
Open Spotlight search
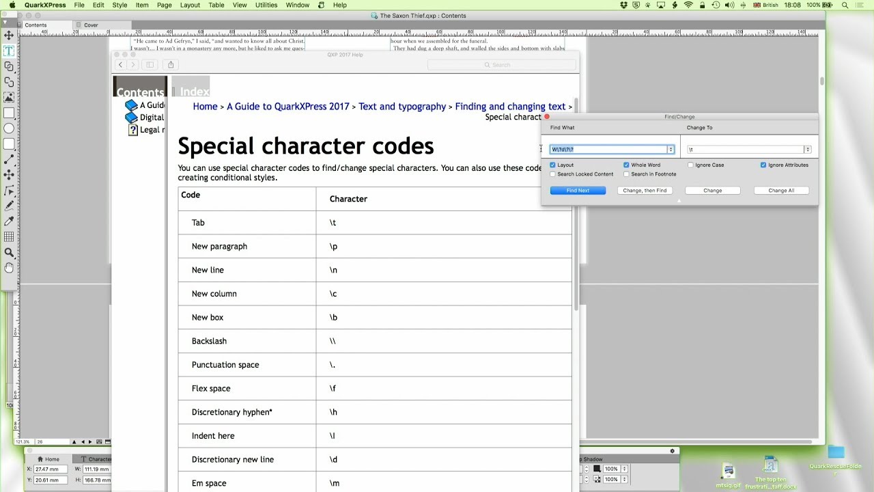[x=845, y=5]
